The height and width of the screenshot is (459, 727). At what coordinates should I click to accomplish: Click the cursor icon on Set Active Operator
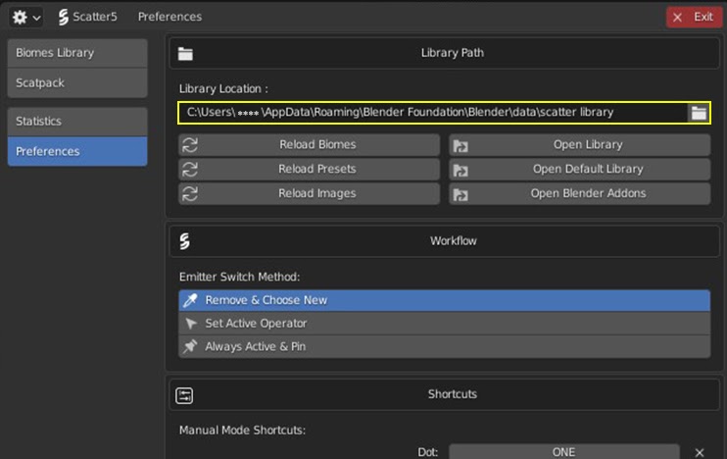pos(190,324)
